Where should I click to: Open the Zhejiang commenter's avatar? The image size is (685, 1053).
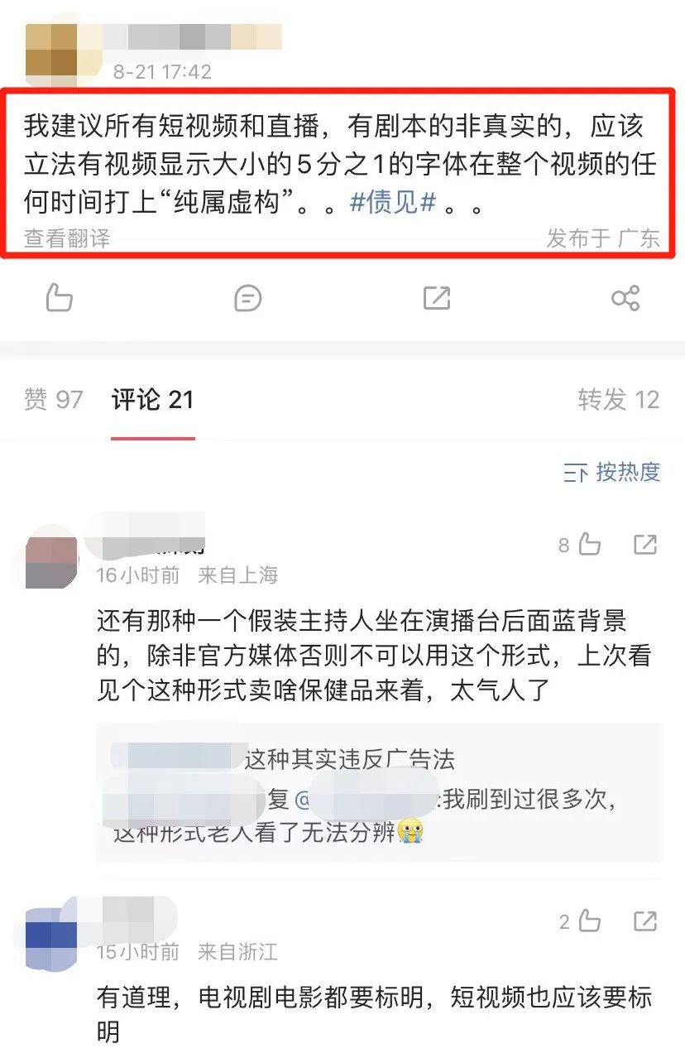coord(51,937)
